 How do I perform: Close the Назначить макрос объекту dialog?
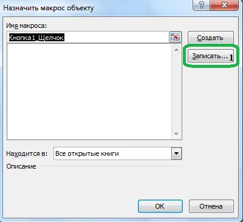tap(224, 5)
